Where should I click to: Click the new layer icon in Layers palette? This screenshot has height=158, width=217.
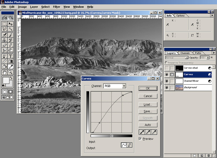coord(202,156)
